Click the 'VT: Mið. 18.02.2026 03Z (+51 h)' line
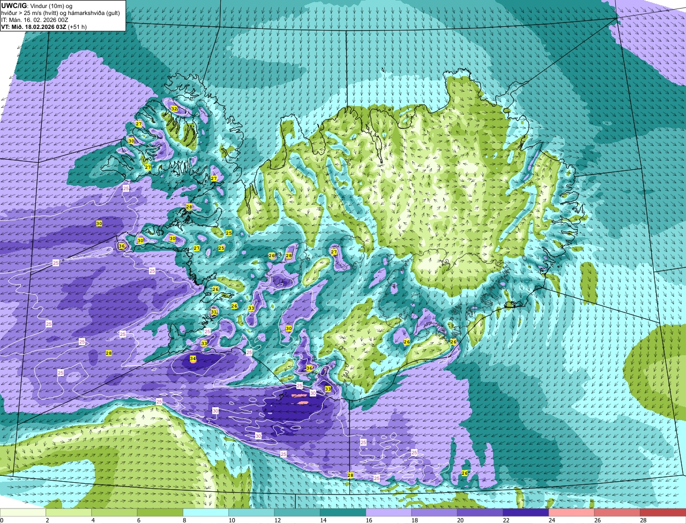 click(x=44, y=27)
